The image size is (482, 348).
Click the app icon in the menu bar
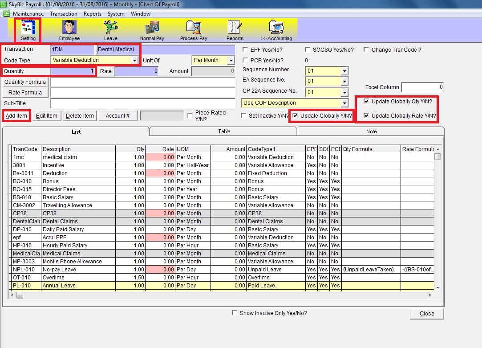coord(6,14)
